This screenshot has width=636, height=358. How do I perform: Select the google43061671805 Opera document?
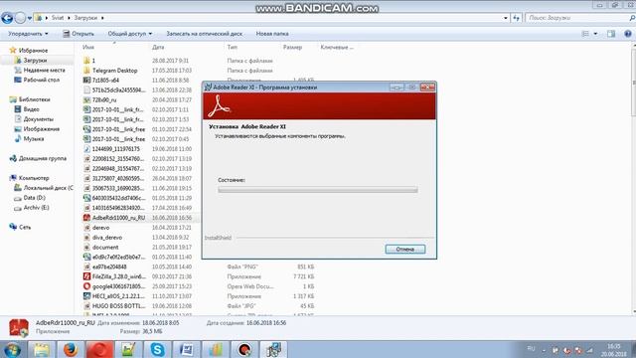(x=114, y=286)
